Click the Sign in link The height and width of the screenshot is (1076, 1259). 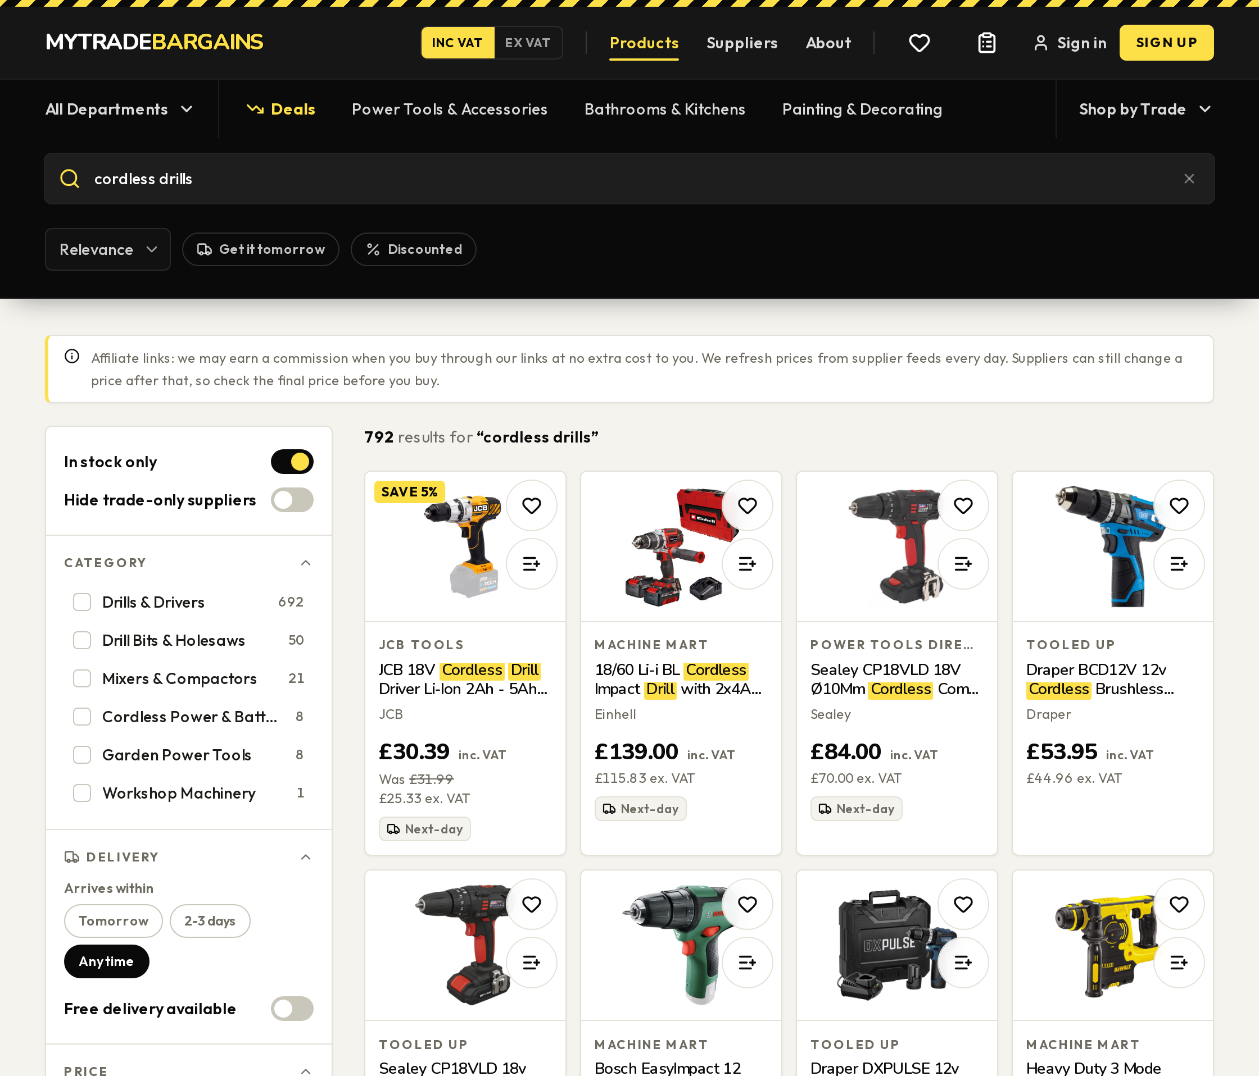[x=1070, y=43]
